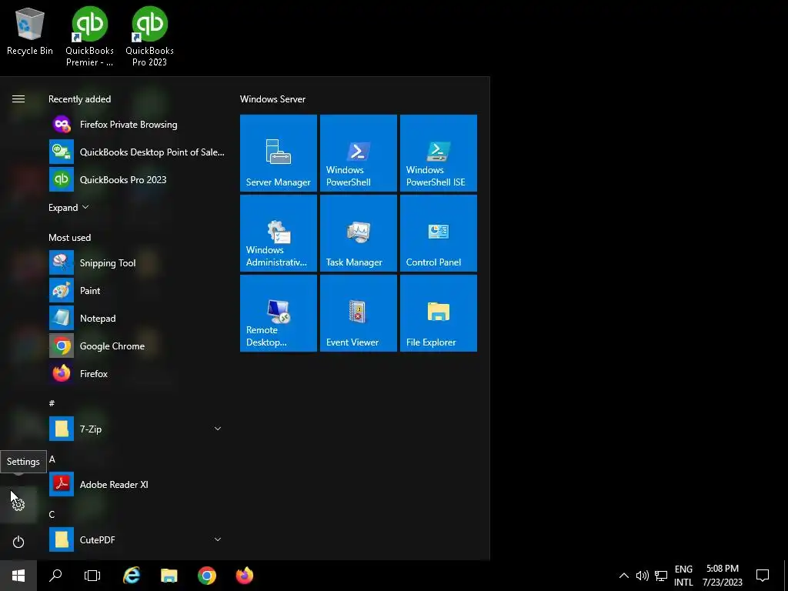This screenshot has width=788, height=591.
Task: Open Notepad from Most used
Action: tap(137, 318)
